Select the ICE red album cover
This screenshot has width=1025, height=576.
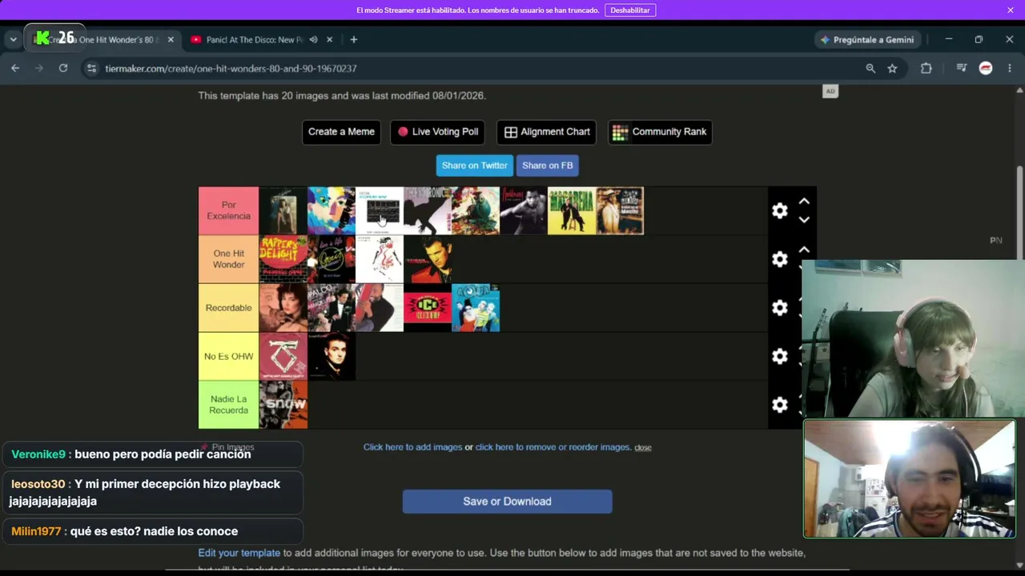coord(428,308)
